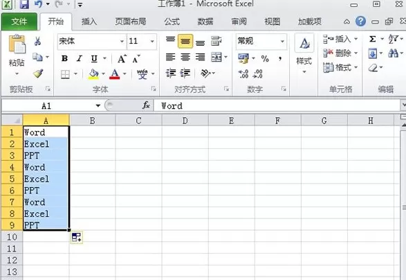Save workbook from Quick Access Toolbar

[x=24, y=5]
